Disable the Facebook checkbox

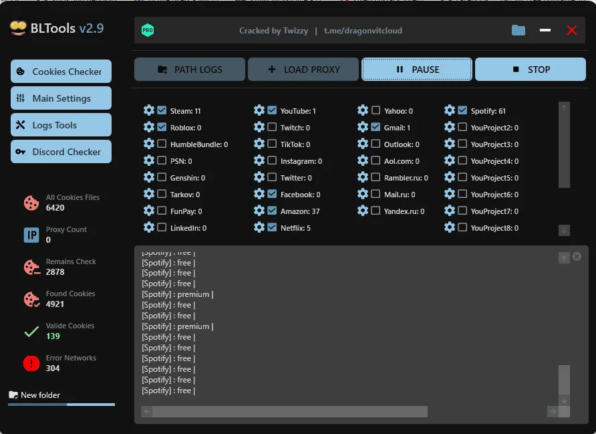[272, 194]
